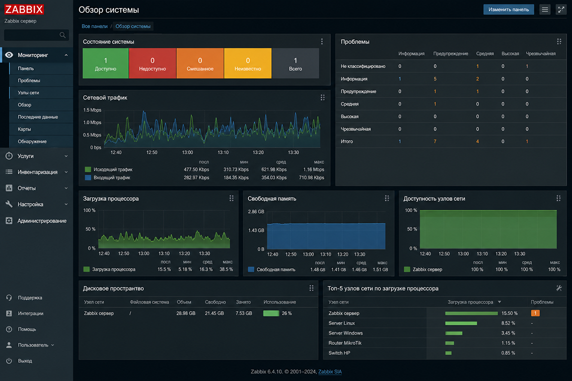Click the Настройка wrench icon

(9, 204)
